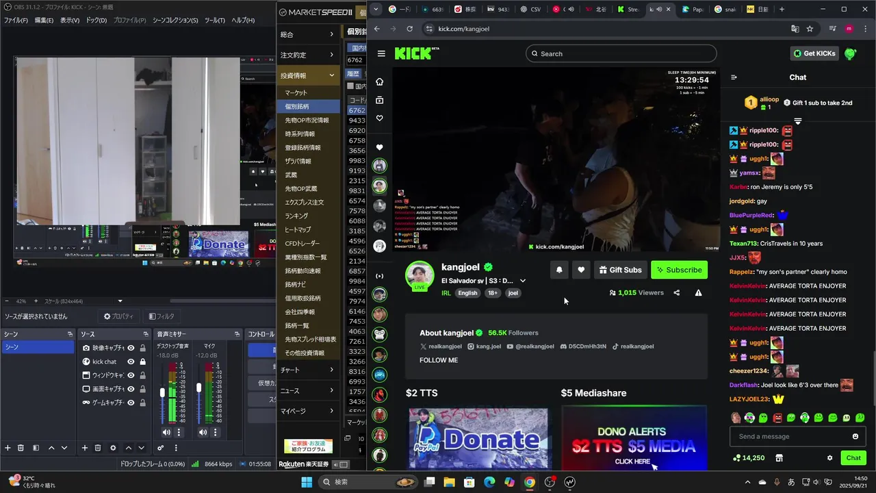Expand the 総合 menu in MarketSpeed
876x493 pixels.
pyautogui.click(x=308, y=34)
